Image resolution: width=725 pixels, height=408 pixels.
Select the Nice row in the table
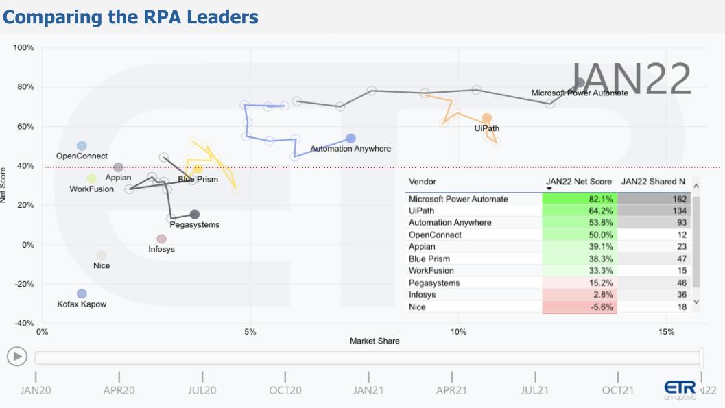point(473,307)
